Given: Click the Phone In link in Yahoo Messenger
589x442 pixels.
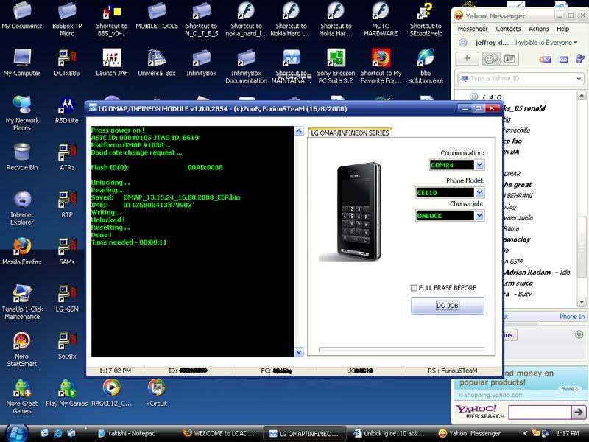Looking at the screenshot, I should (572, 317).
